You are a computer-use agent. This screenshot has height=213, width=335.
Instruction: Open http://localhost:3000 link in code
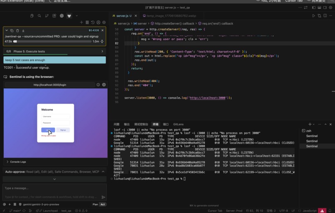click(x=207, y=98)
